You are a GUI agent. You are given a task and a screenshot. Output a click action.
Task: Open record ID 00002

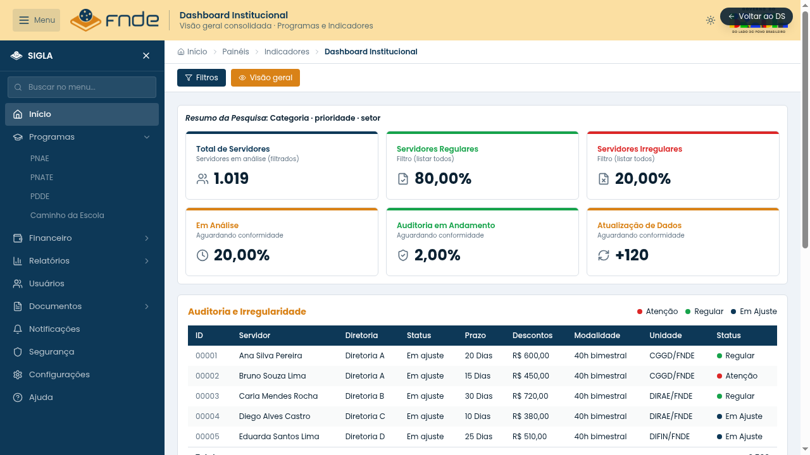coord(207,376)
